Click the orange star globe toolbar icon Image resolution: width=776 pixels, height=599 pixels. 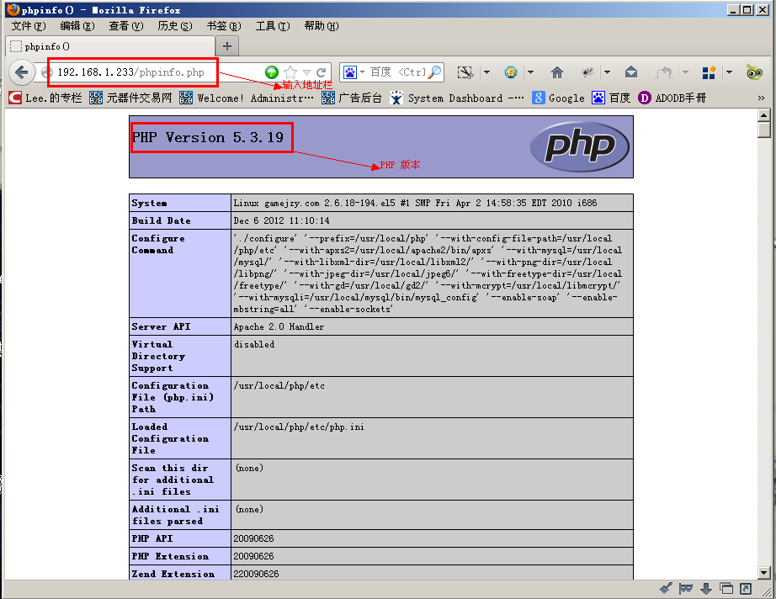510,72
